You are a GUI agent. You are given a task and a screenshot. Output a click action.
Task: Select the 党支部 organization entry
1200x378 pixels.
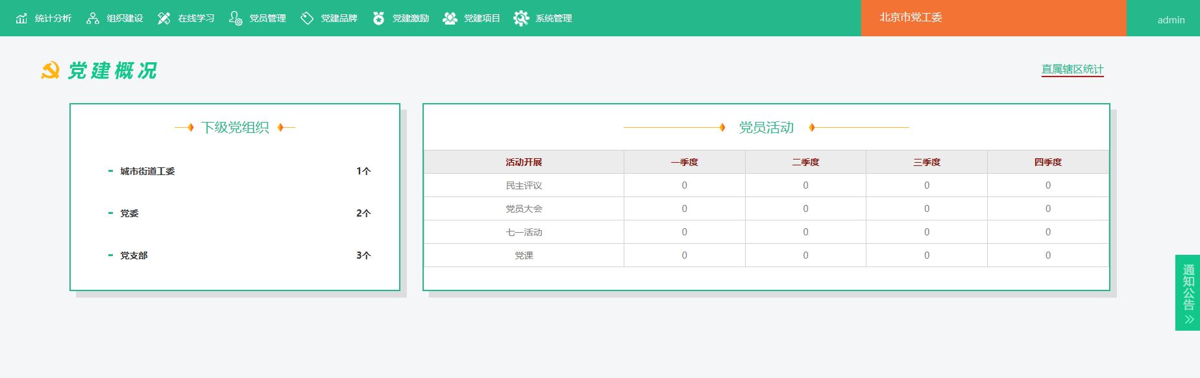click(x=134, y=255)
